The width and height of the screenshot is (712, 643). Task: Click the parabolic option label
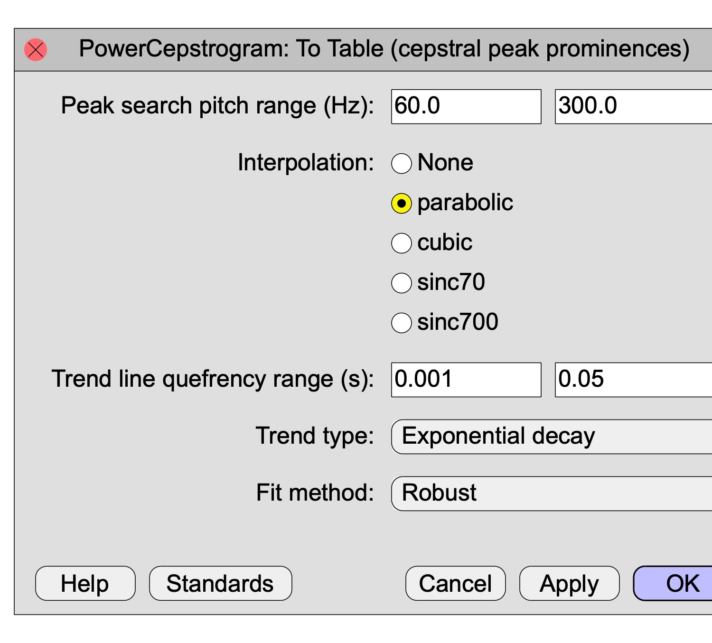click(465, 203)
